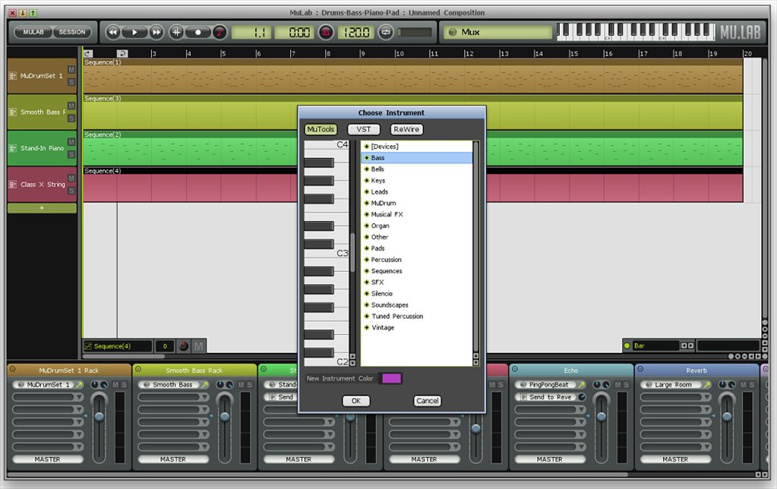The image size is (777, 489).
Task: Collapse the Reverb rack circle icon
Action: (x=640, y=369)
